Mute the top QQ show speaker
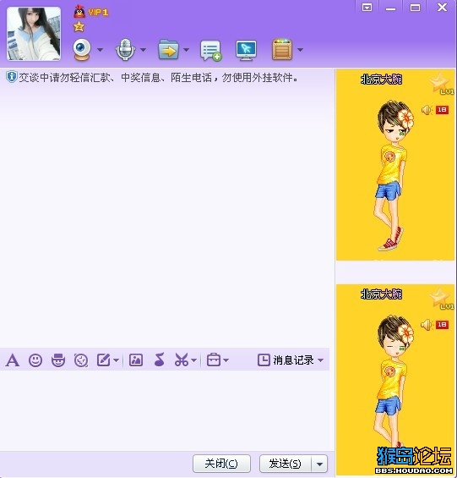 [427, 110]
